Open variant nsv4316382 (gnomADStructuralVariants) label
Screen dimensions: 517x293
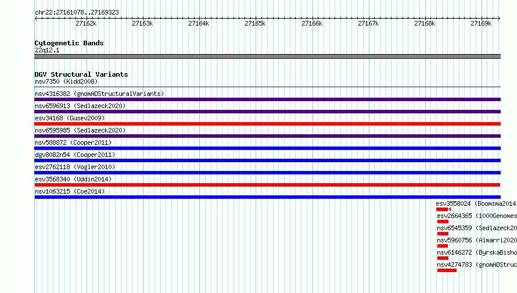99,94
